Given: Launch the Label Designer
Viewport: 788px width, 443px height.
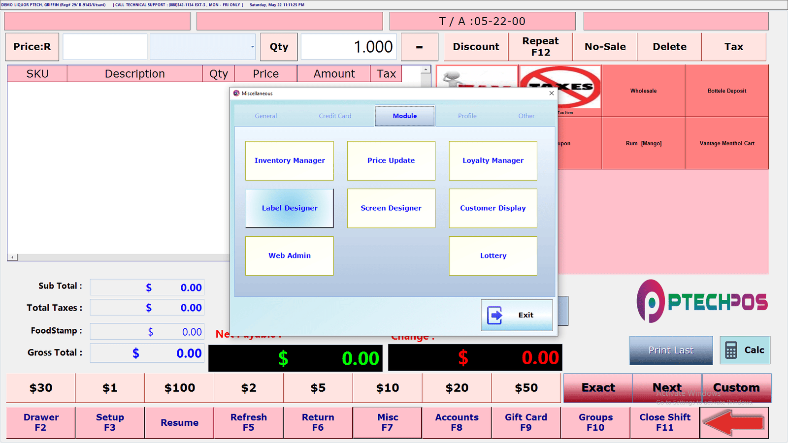Looking at the screenshot, I should click(290, 208).
